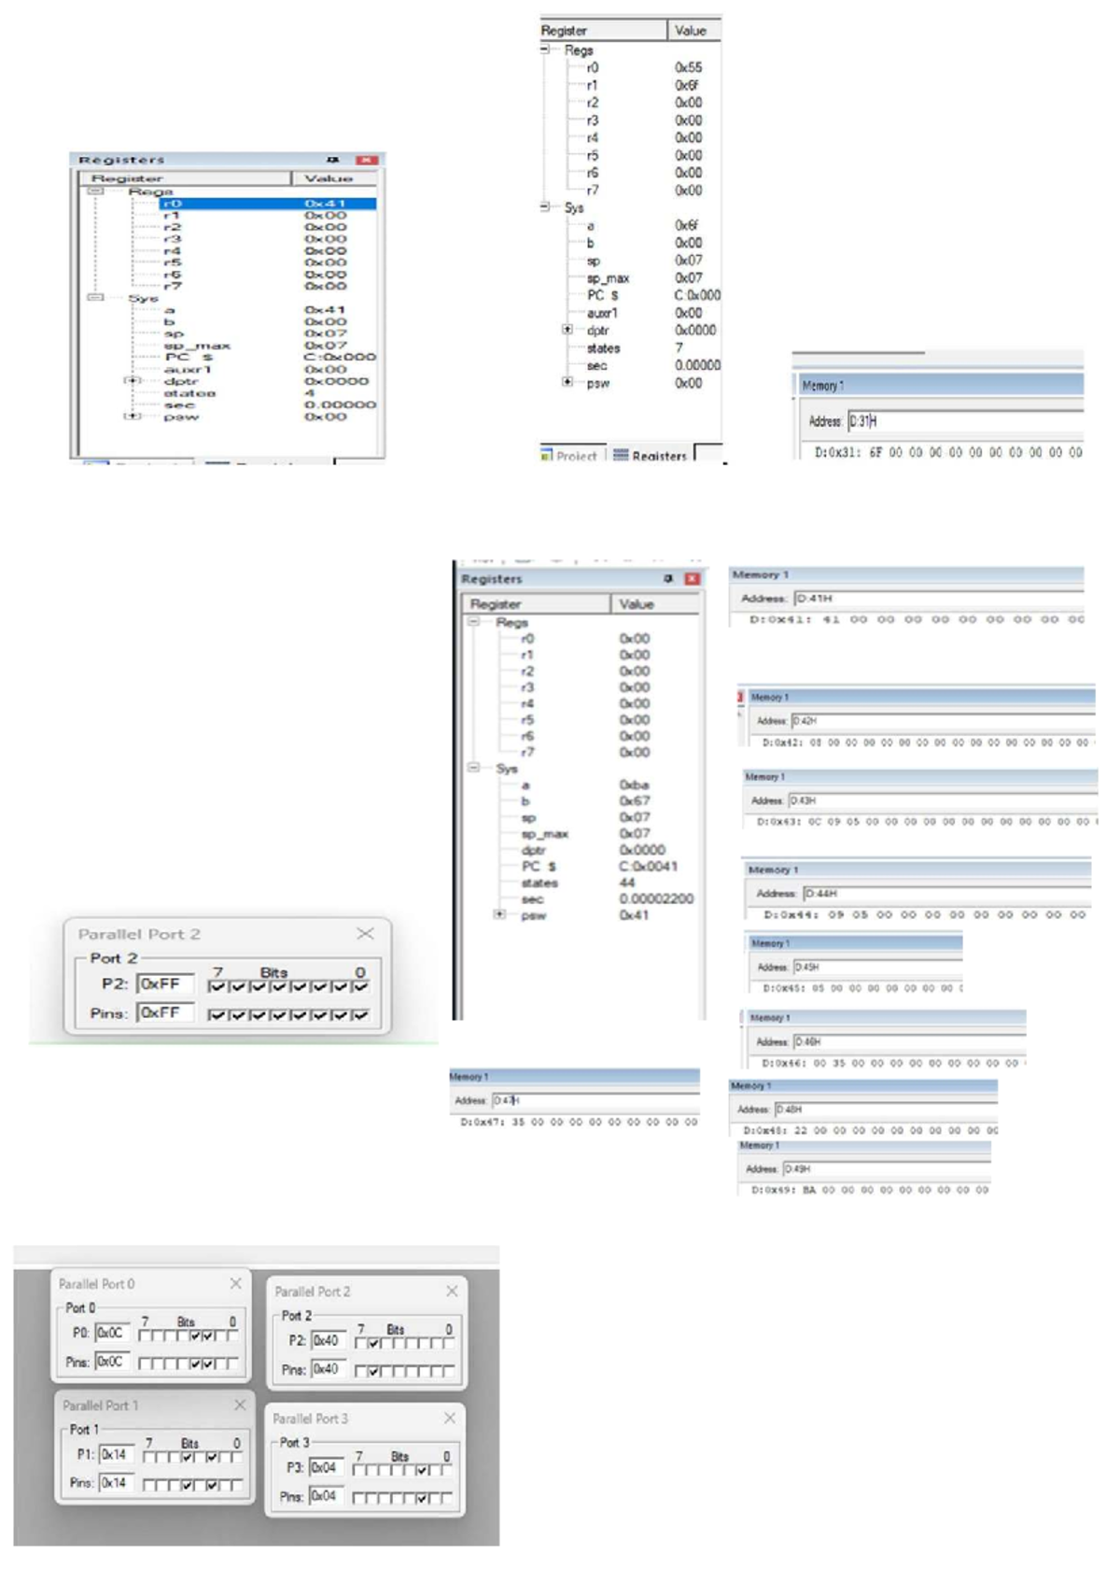Expand dptr node in panel with r0 0x55
Screen dimensions: 1120x1584
(x=567, y=330)
